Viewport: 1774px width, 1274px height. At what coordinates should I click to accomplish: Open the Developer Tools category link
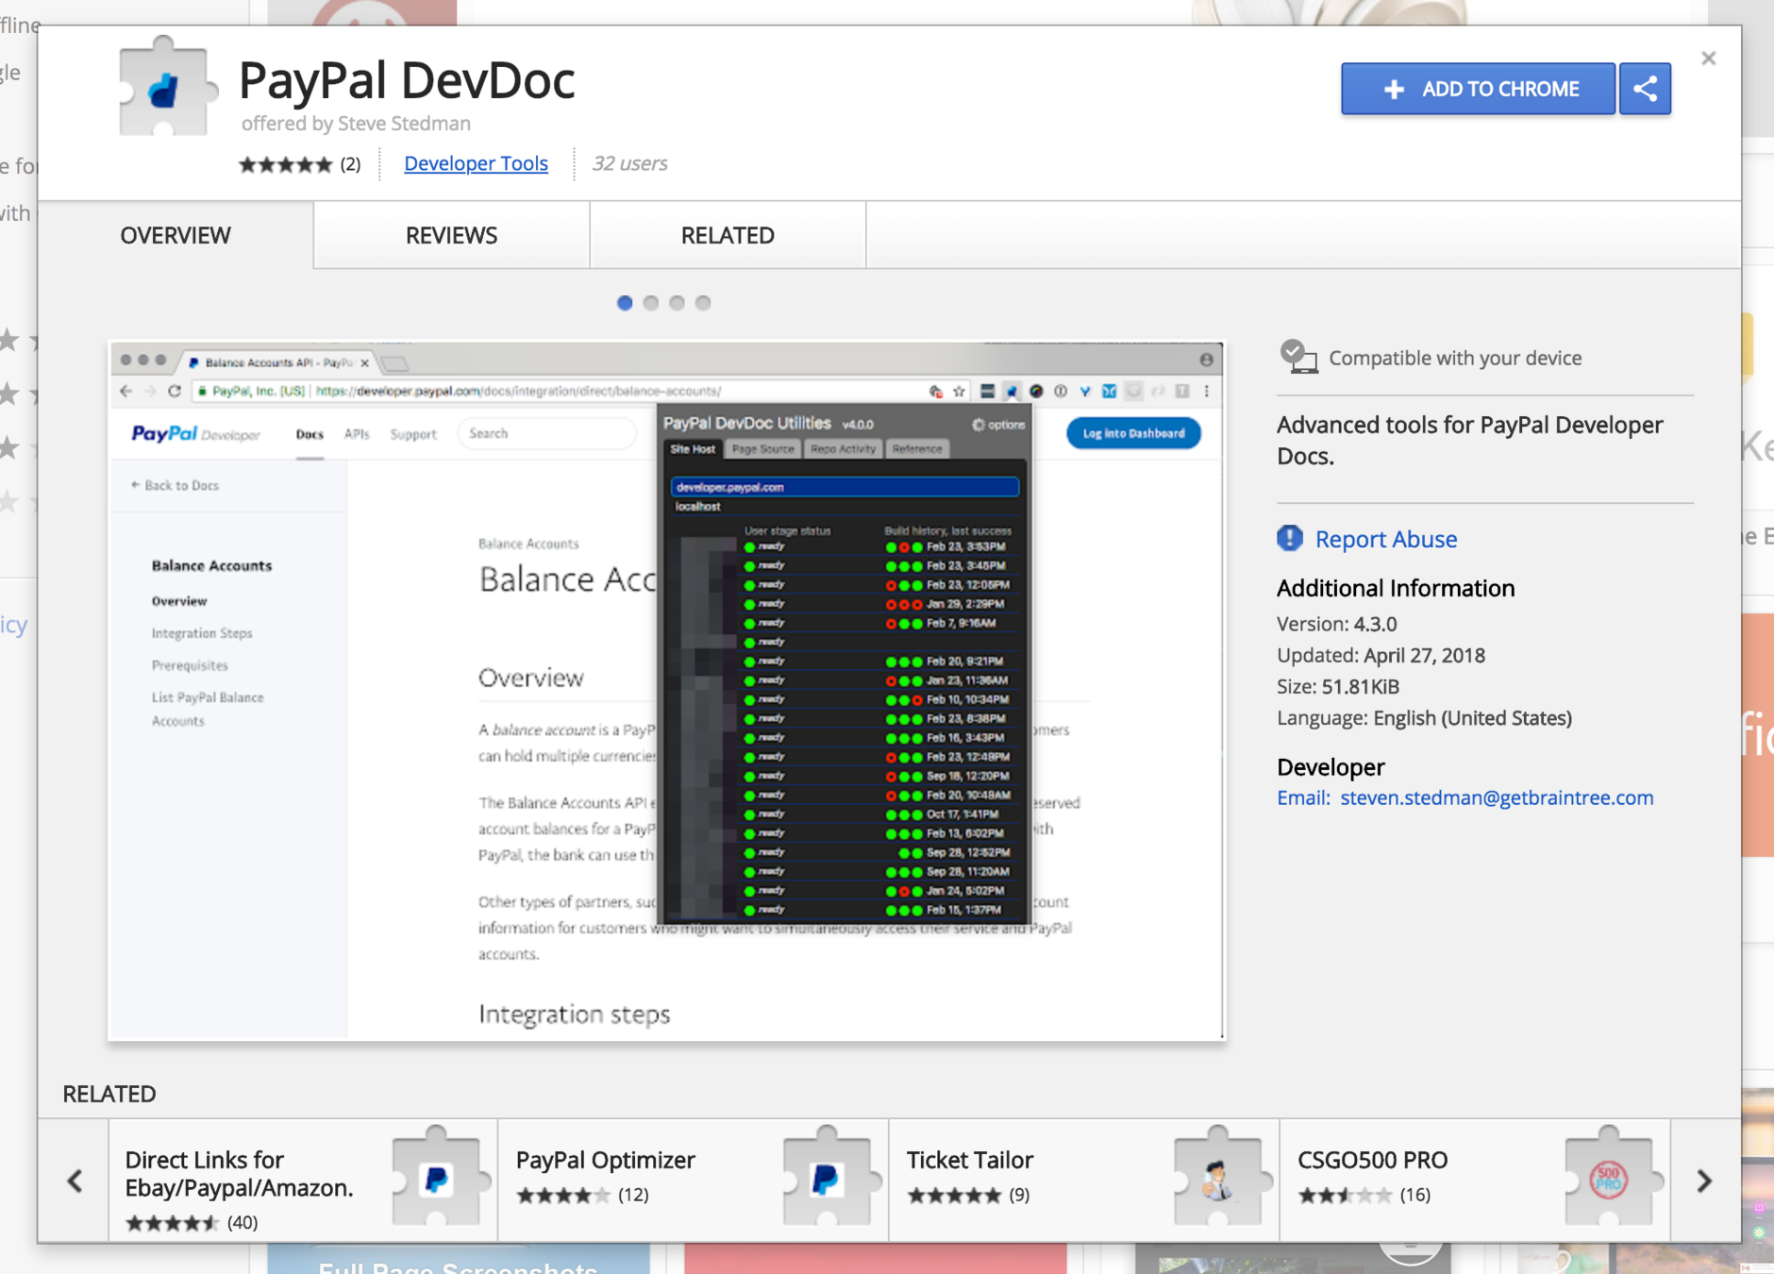[476, 163]
